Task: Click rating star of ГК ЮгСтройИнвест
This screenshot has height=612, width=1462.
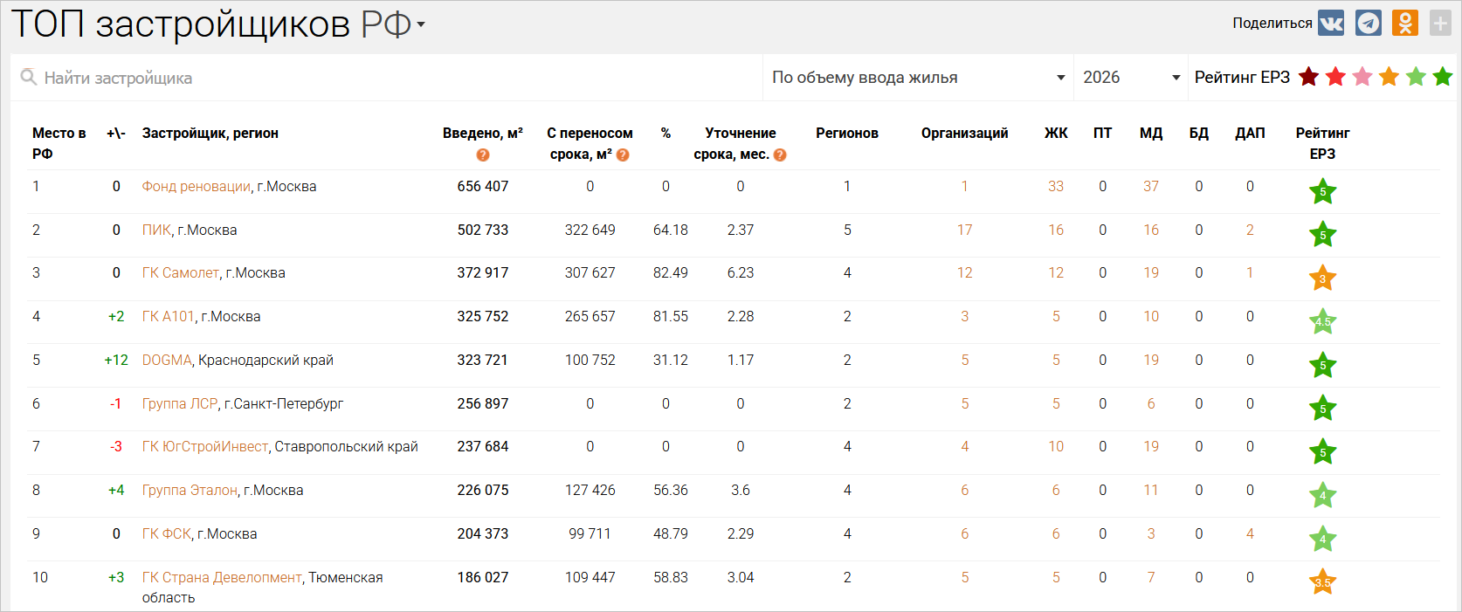Action: pos(1322,451)
